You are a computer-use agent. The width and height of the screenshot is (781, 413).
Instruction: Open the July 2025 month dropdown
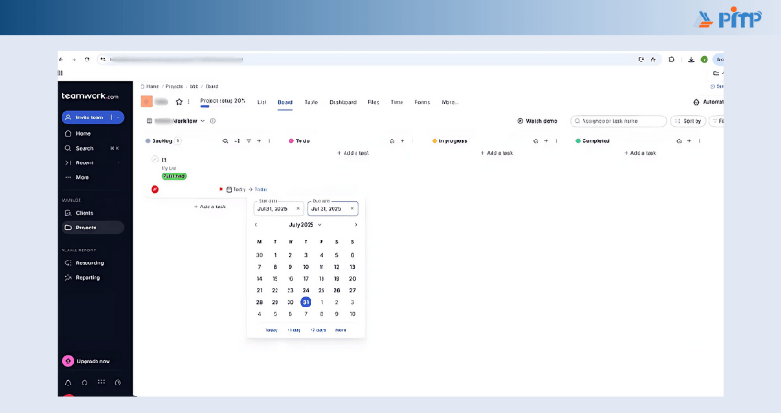point(305,225)
